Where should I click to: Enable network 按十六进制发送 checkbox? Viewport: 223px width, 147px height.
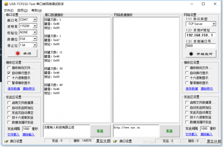tap(187, 117)
